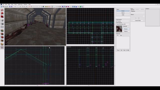Select the Magnify tool

(x=2, y=13)
